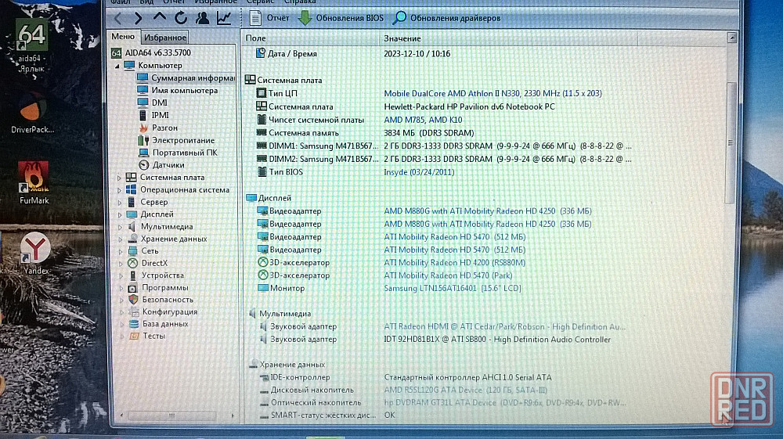Switch to the Меню tab

pyautogui.click(x=123, y=37)
